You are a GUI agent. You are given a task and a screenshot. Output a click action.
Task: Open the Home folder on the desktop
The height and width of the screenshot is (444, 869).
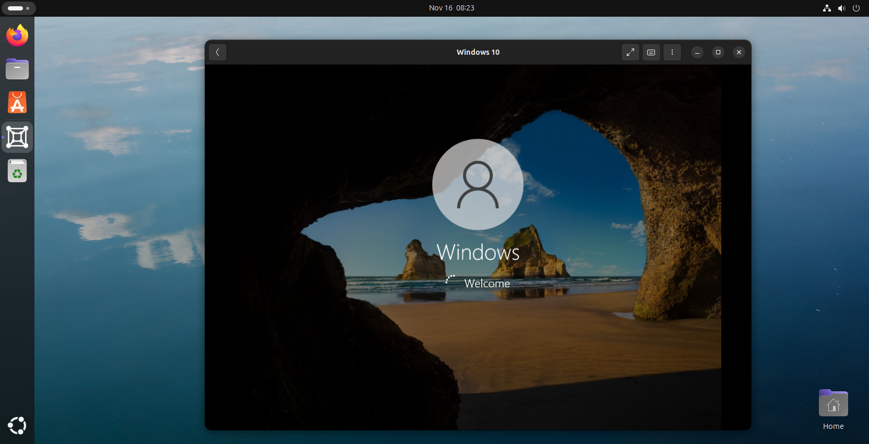834,410
